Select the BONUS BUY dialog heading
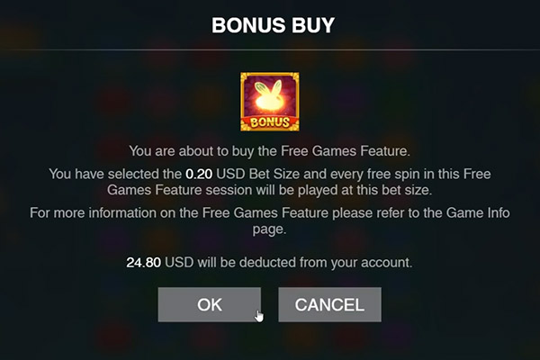This screenshot has width=540, height=360. [273, 25]
